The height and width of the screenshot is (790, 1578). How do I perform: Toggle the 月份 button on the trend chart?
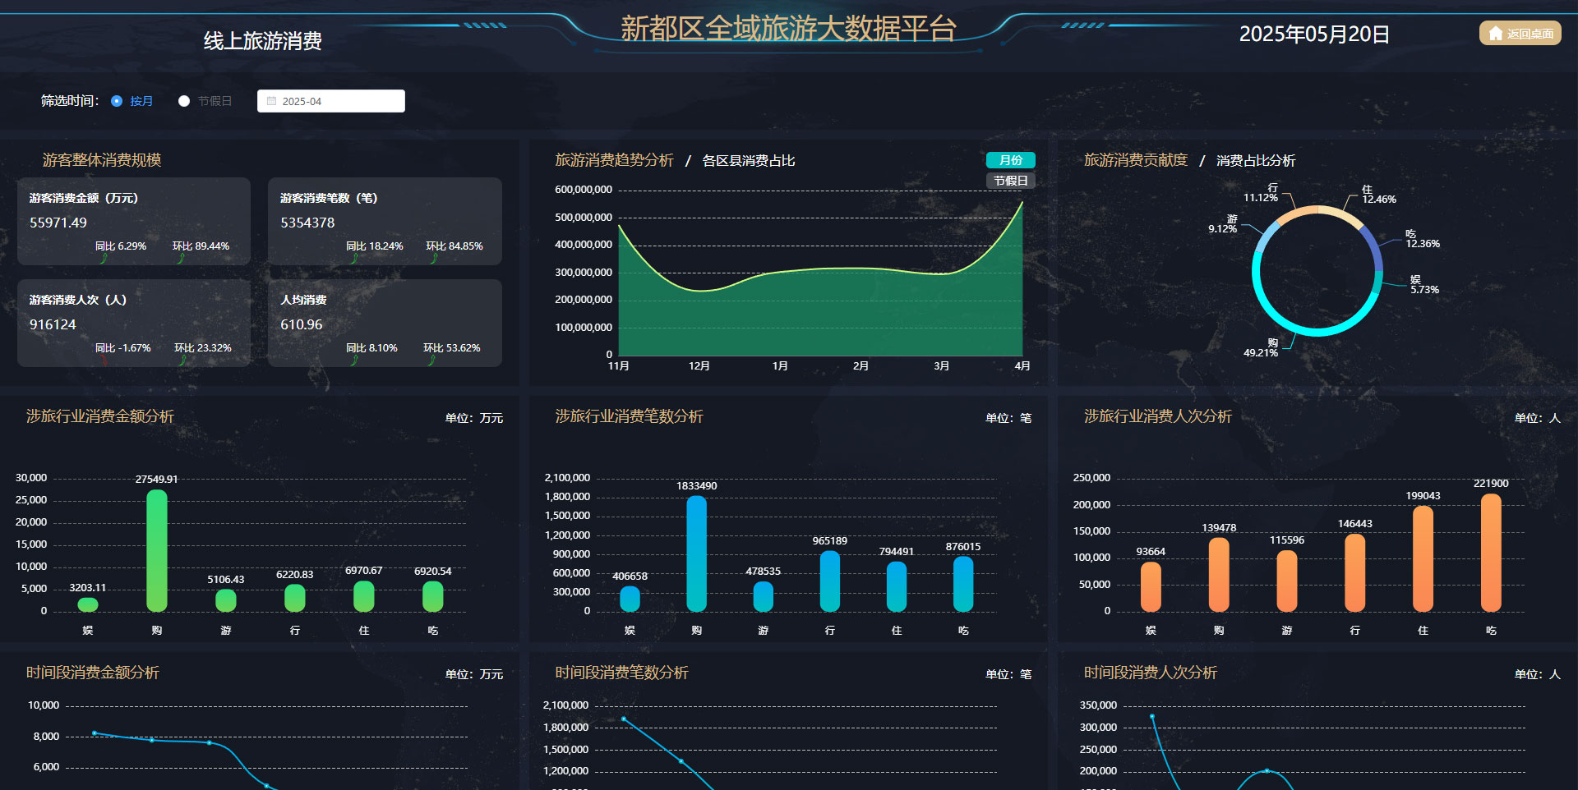click(x=1010, y=160)
